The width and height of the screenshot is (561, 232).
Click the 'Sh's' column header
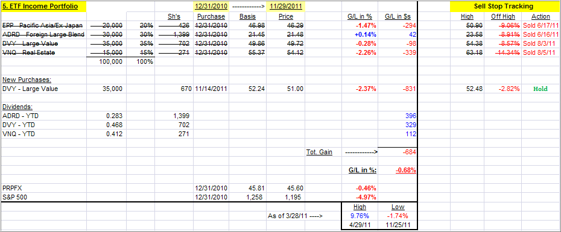[174, 16]
